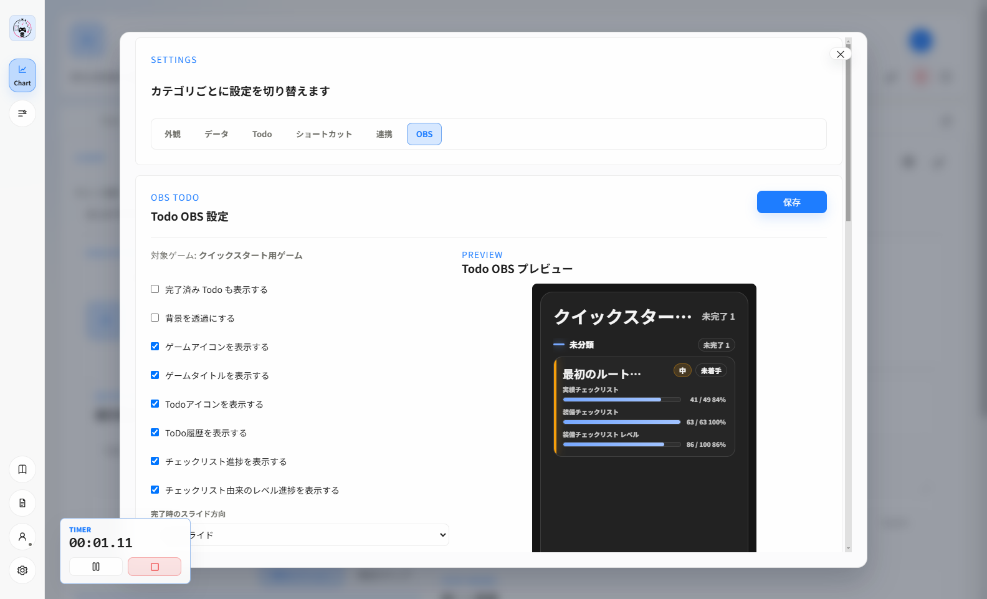Open the settings gear sidebar icon
This screenshot has height=599, width=987.
(22, 570)
